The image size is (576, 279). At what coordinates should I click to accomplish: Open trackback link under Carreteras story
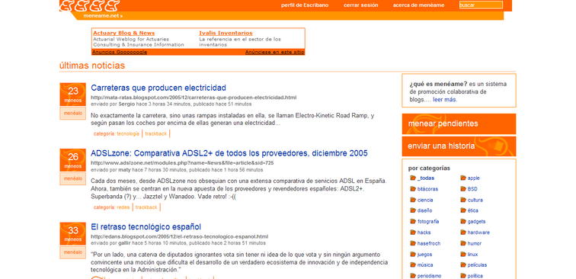(x=155, y=134)
